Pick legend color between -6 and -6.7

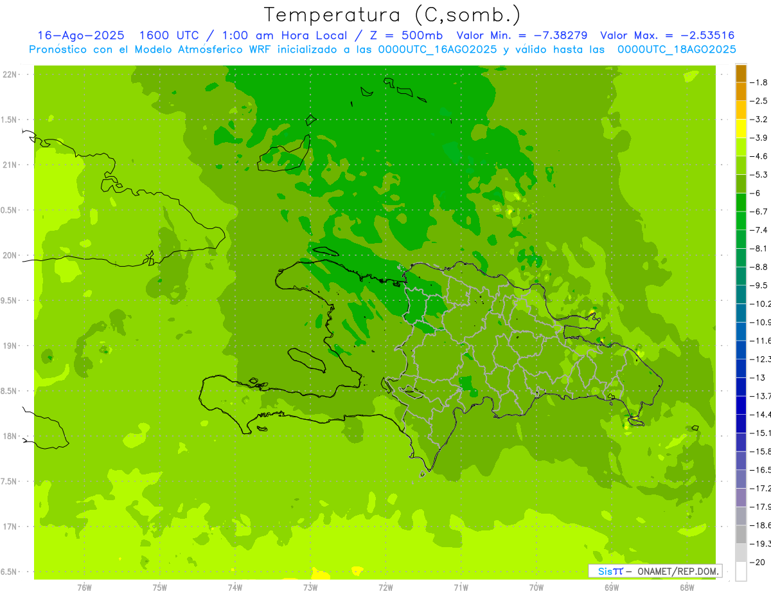click(x=741, y=203)
